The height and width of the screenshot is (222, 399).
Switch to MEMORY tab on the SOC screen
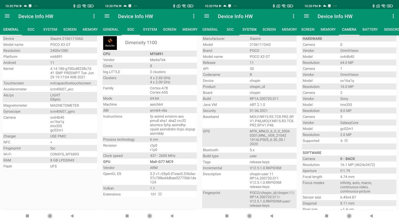190,29
